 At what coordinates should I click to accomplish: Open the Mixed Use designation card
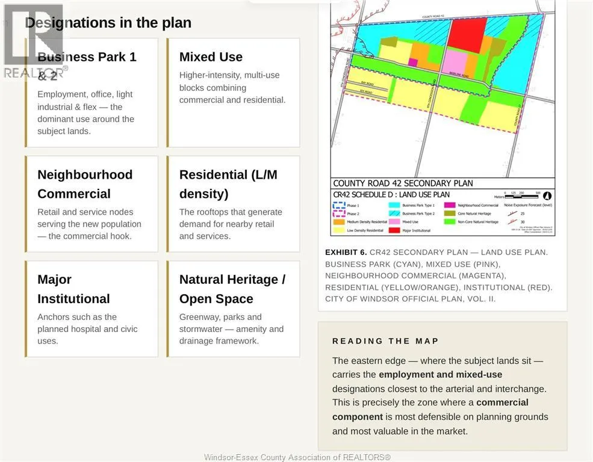(234, 93)
